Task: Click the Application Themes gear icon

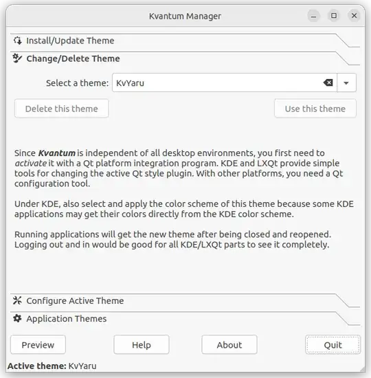Action: (17, 318)
